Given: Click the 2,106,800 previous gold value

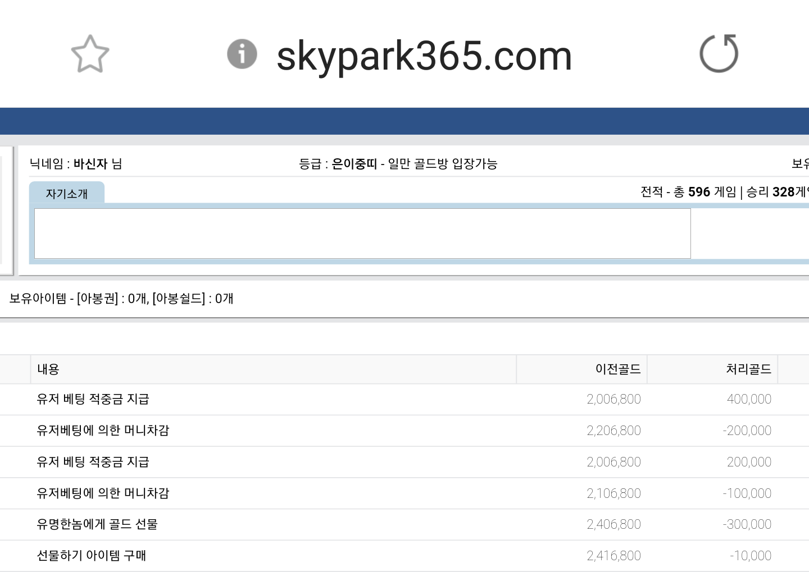Looking at the screenshot, I should pyautogui.click(x=613, y=493).
